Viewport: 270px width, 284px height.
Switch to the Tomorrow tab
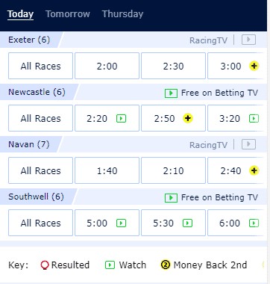[x=68, y=14]
